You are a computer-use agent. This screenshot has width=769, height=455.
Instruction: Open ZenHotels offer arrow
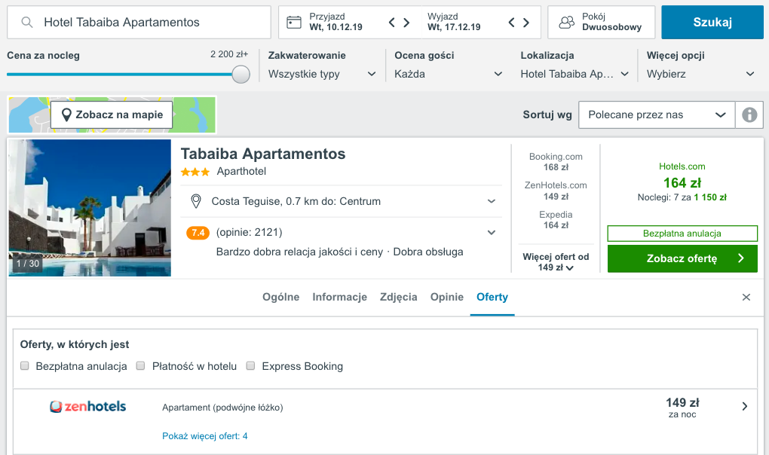coord(744,406)
